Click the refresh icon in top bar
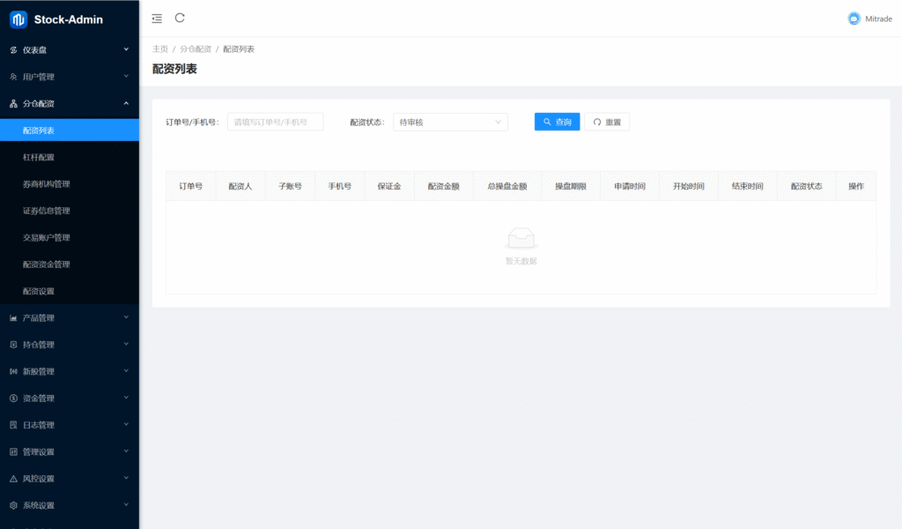 pos(180,18)
